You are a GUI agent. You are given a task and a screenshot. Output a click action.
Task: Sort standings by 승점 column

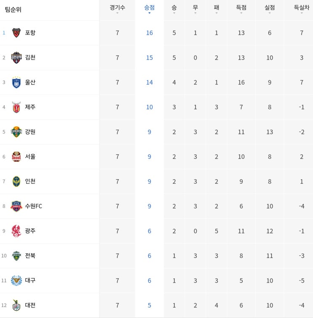150,8
